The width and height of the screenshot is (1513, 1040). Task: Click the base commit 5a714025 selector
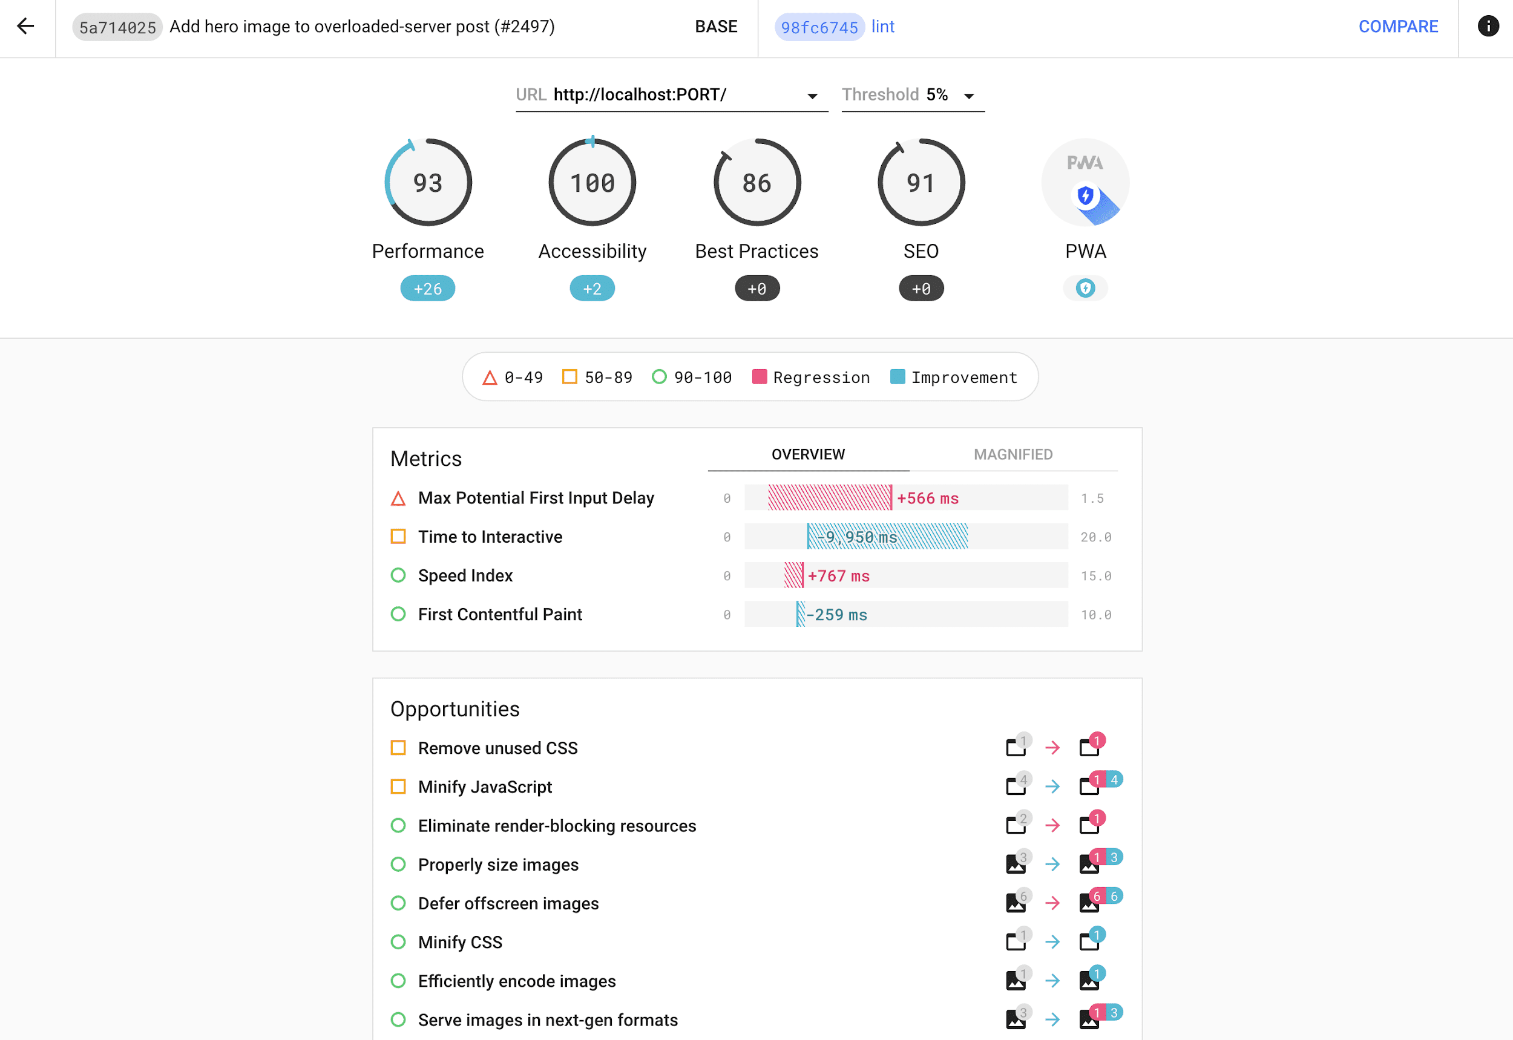coord(115,27)
